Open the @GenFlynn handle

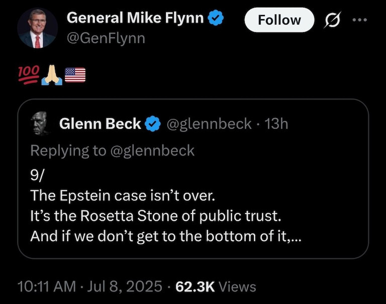point(106,37)
